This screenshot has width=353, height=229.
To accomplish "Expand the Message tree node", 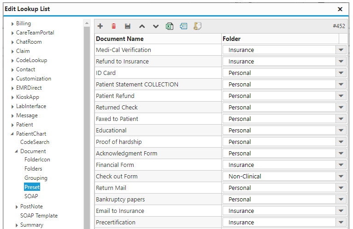I will [x=12, y=116].
